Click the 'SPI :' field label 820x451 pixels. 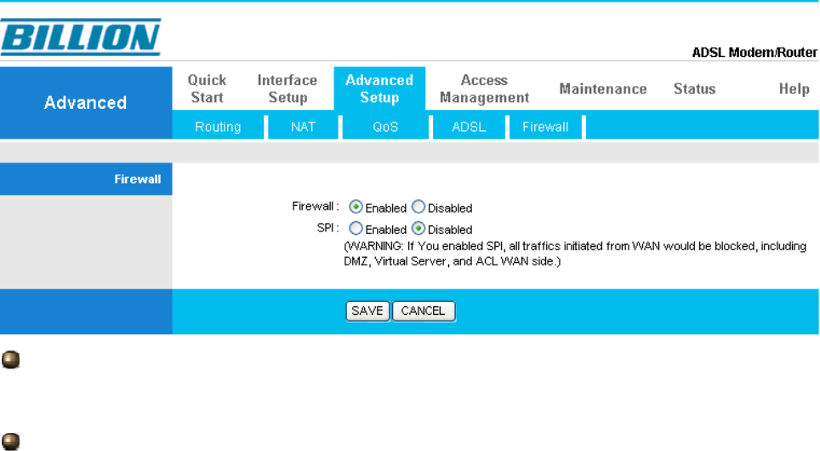327,228
